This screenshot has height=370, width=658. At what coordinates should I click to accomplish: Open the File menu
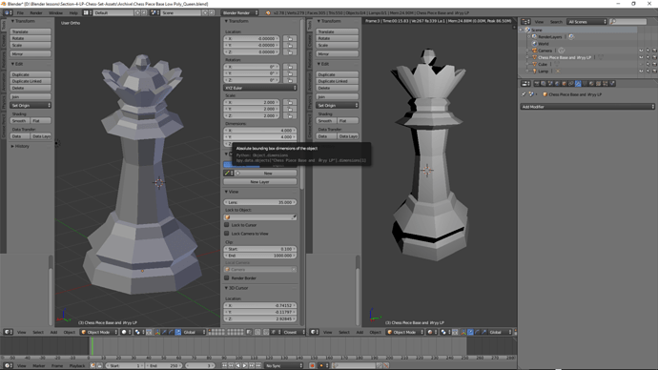20,12
